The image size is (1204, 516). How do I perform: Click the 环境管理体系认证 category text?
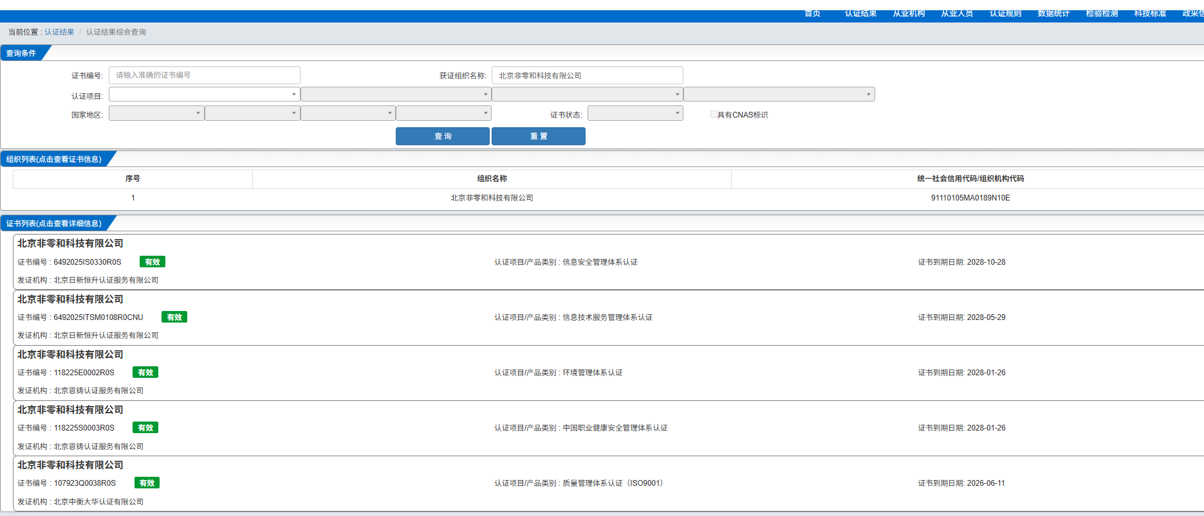coord(593,373)
